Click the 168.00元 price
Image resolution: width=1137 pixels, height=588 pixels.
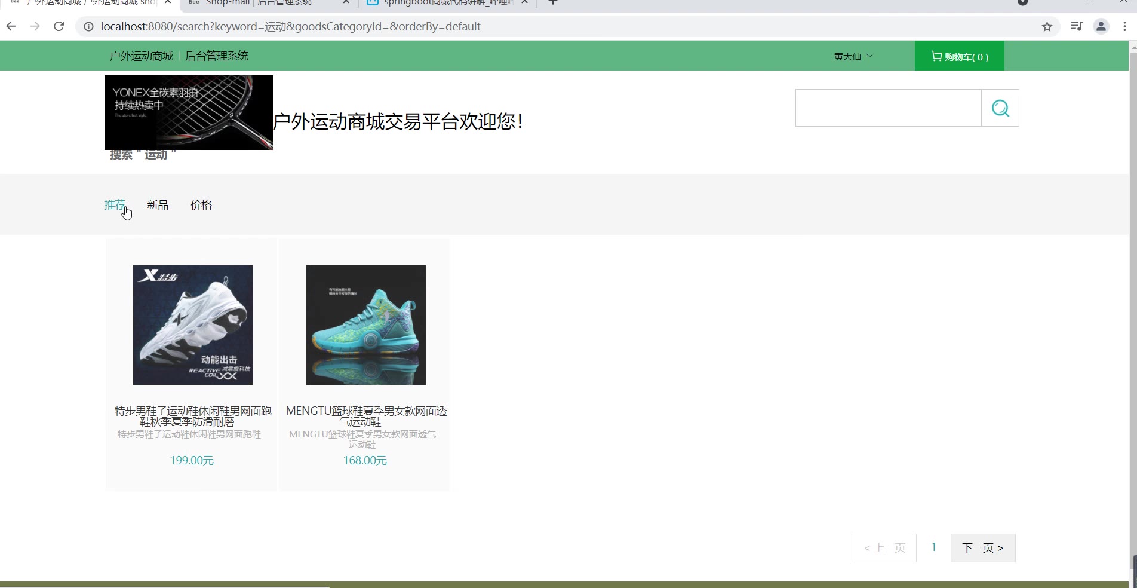click(365, 461)
